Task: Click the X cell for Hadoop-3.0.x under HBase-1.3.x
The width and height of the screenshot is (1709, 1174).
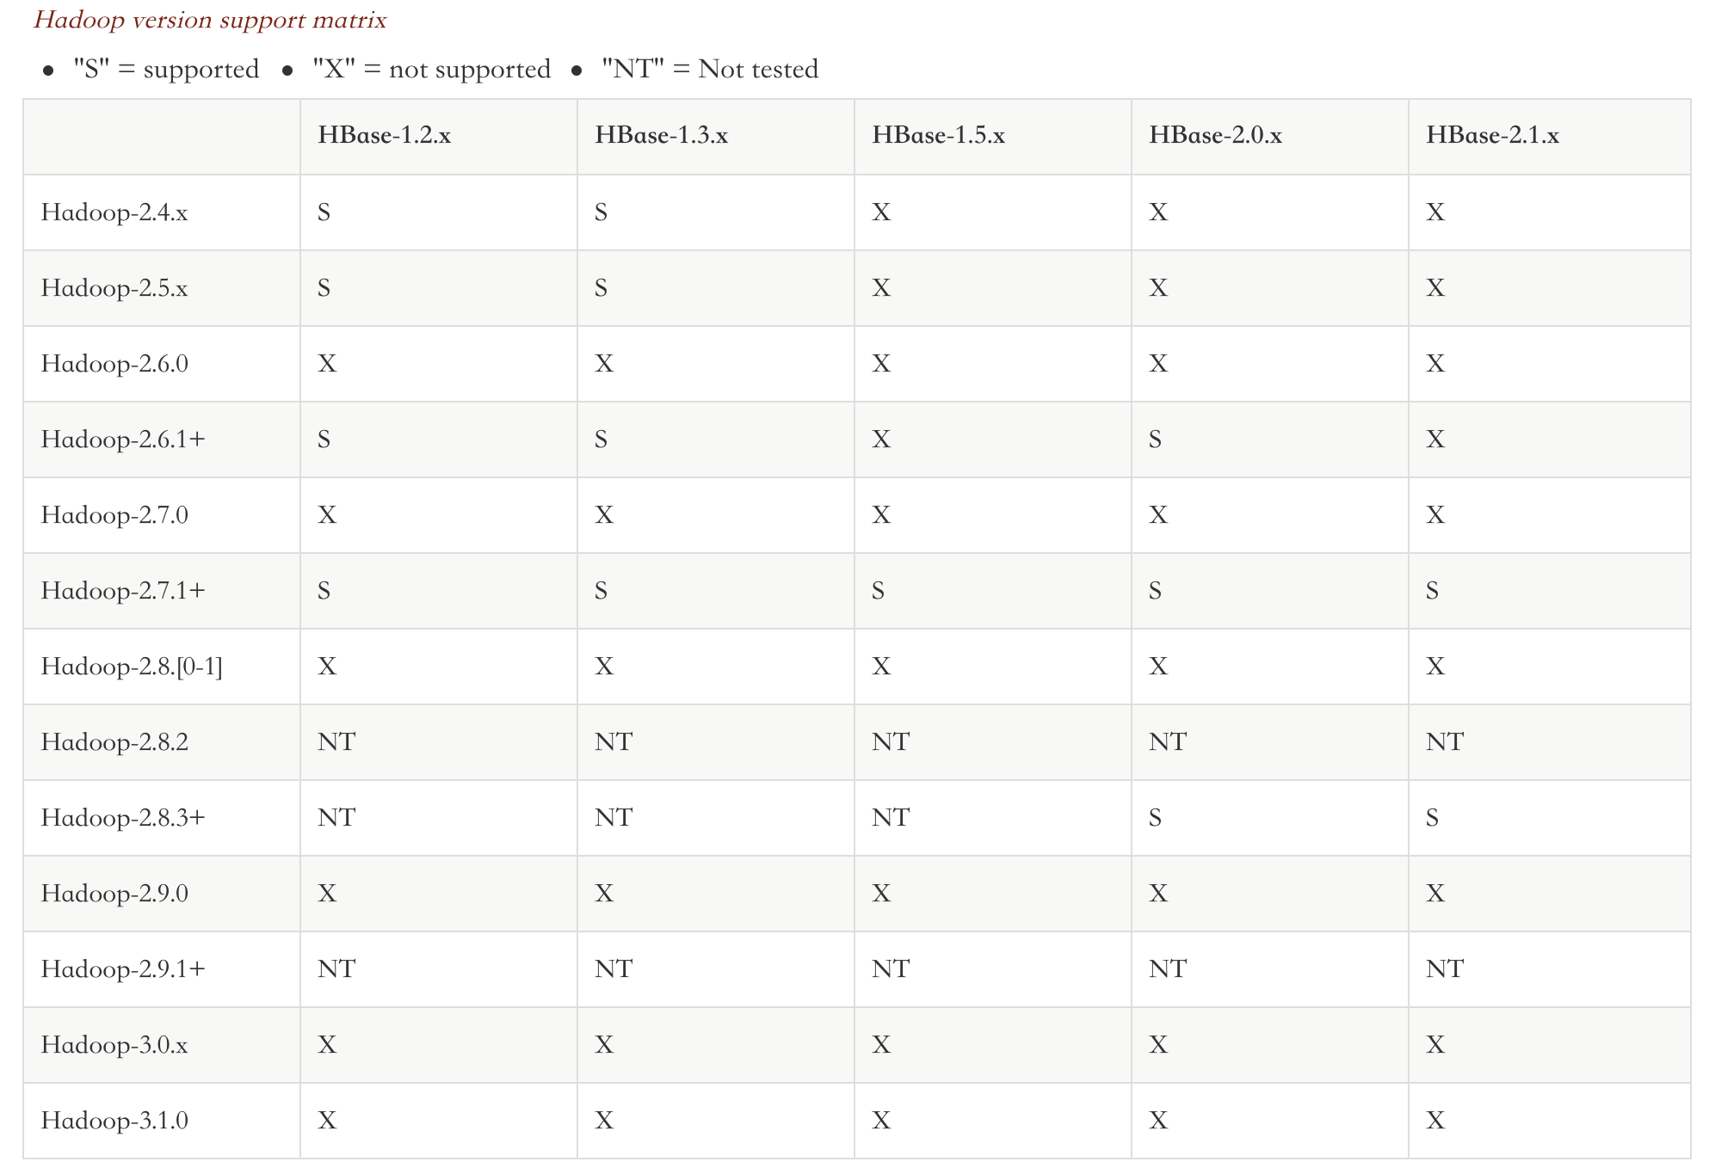Action: coord(604,1045)
